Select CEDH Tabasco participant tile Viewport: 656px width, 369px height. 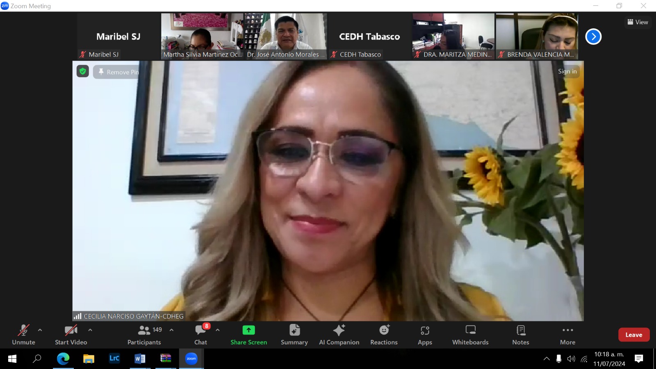coord(369,36)
